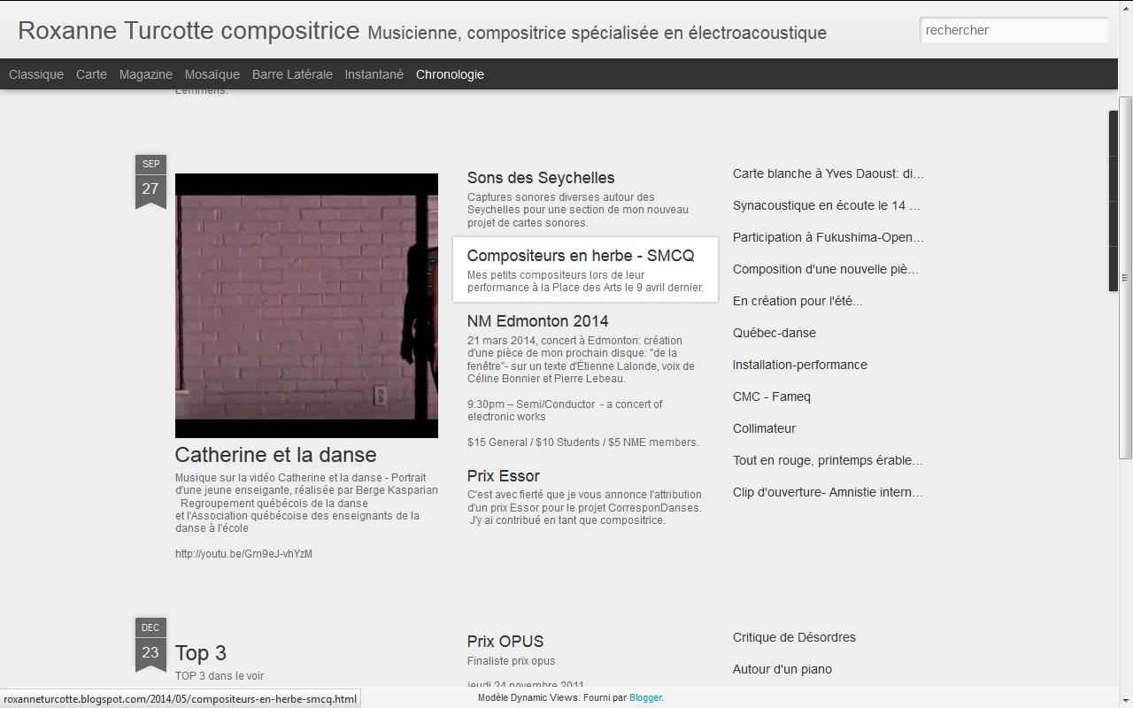The image size is (1133, 708).
Task: Choose the Barre Latérale view
Action: (292, 74)
